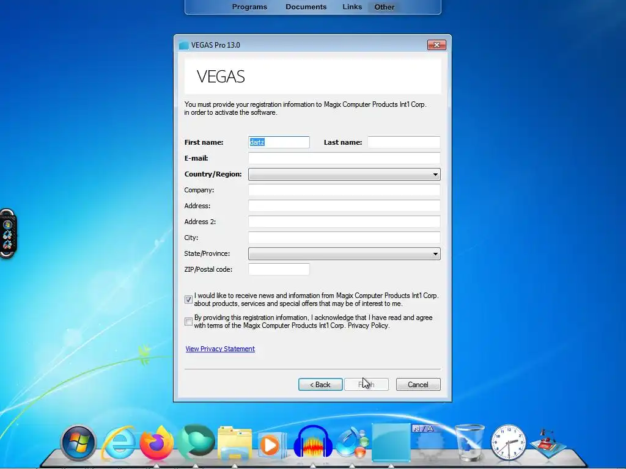The width and height of the screenshot is (626, 469).
Task: Click the Address input field
Action: point(344,206)
